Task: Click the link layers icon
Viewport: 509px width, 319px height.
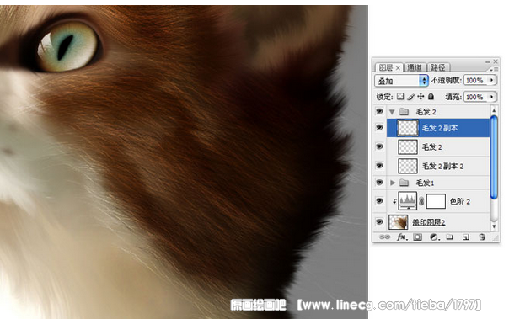Action: (x=384, y=237)
